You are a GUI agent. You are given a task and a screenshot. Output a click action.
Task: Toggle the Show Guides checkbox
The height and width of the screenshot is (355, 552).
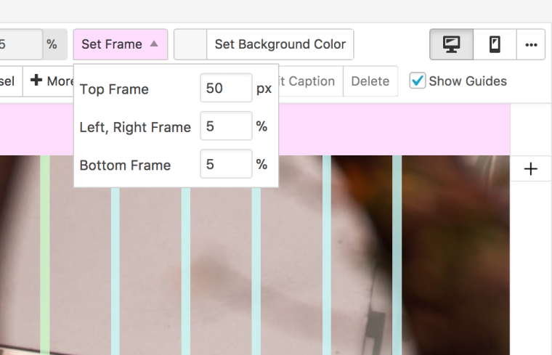pyautogui.click(x=418, y=81)
